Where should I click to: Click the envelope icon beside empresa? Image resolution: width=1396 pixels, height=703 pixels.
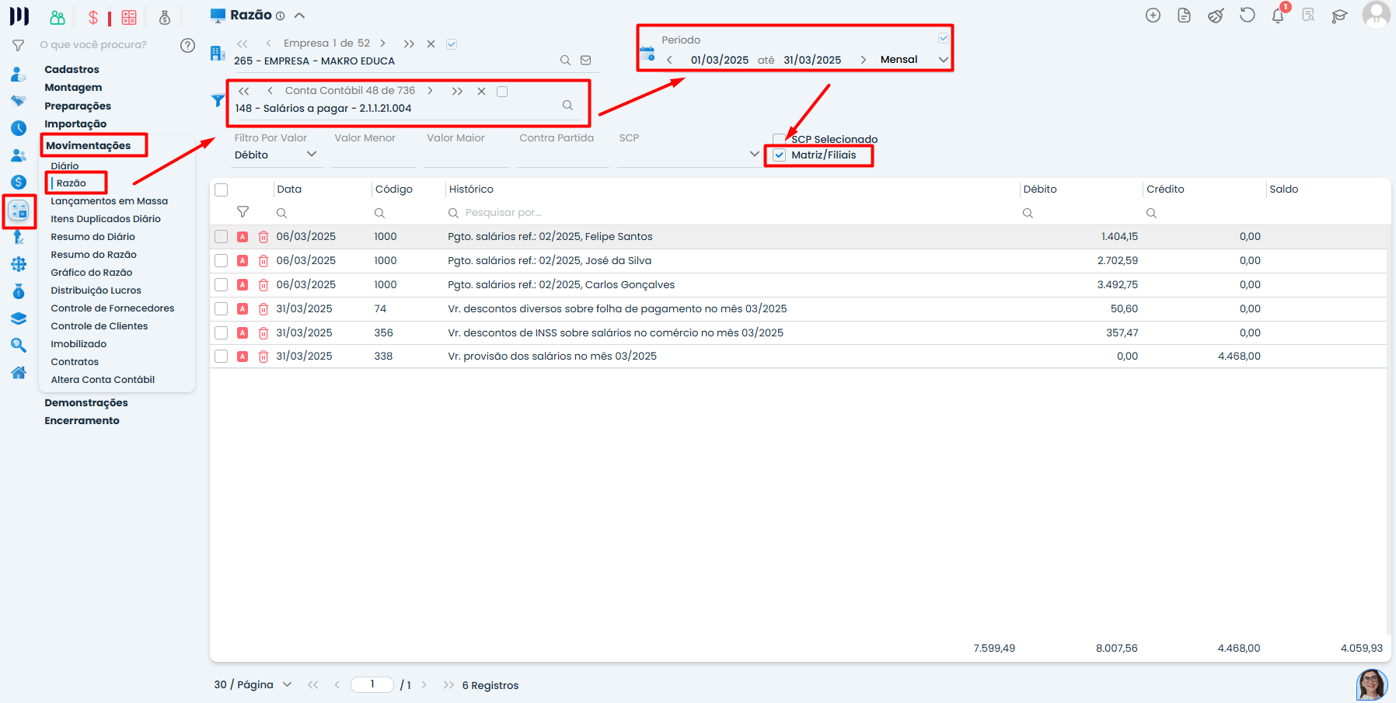(586, 61)
